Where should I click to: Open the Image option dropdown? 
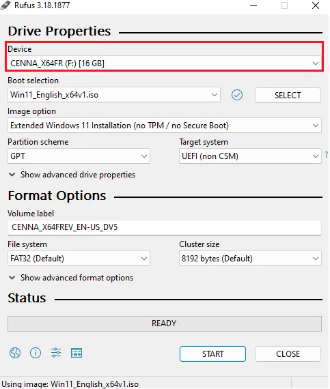[165, 126]
